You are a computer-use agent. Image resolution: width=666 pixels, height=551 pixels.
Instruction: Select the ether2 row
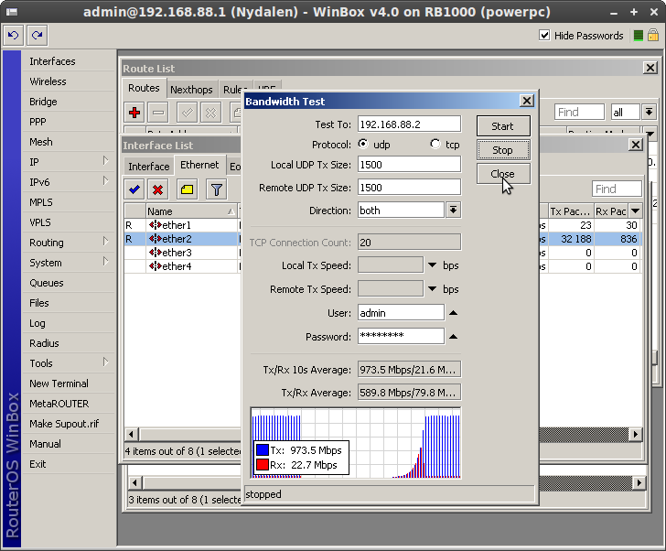coord(382,239)
